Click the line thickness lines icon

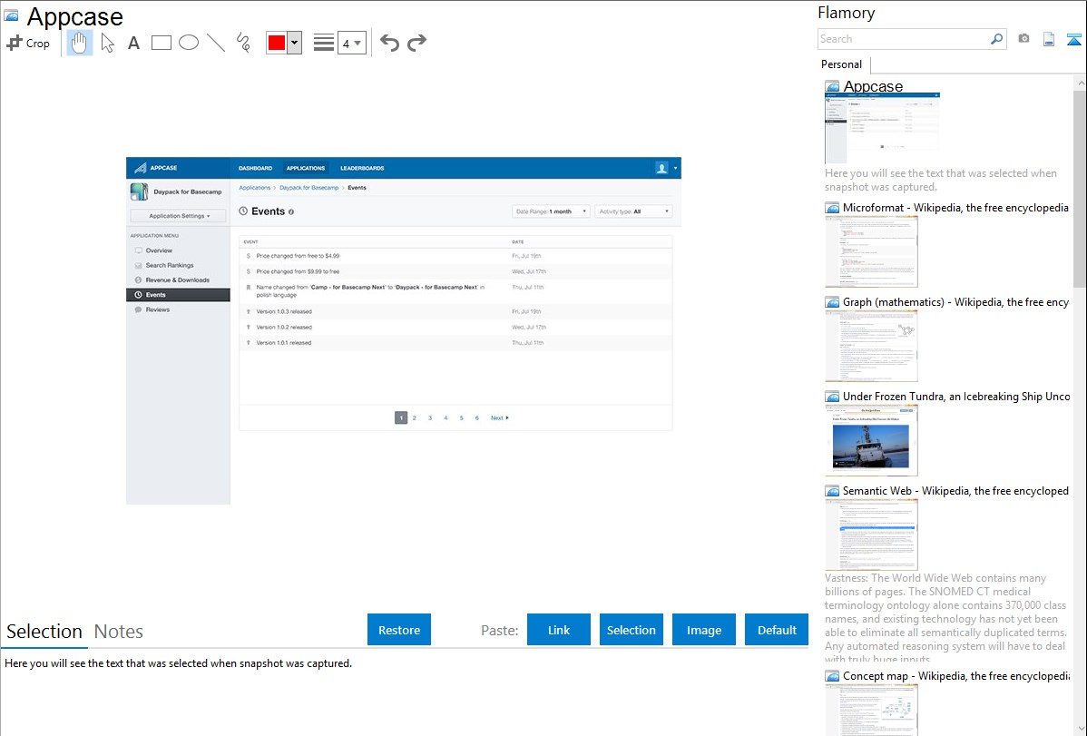click(324, 43)
